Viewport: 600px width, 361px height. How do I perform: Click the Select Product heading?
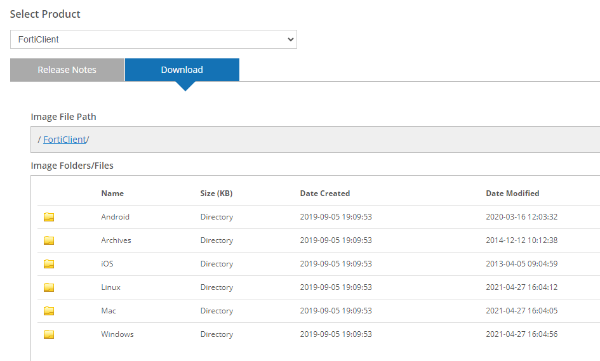point(45,14)
